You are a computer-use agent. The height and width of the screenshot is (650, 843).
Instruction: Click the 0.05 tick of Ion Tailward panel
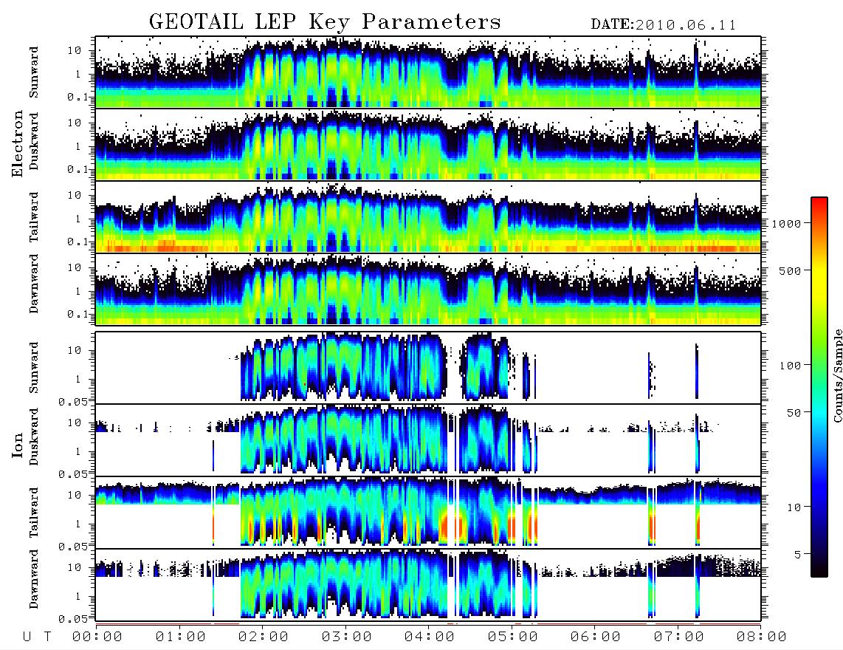pyautogui.click(x=75, y=547)
